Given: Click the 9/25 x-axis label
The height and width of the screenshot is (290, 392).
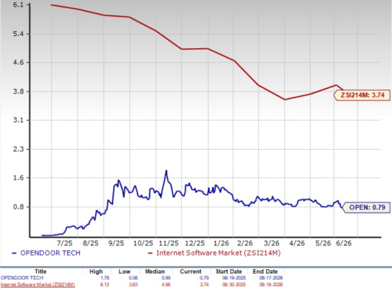Looking at the screenshot, I should click(116, 243).
